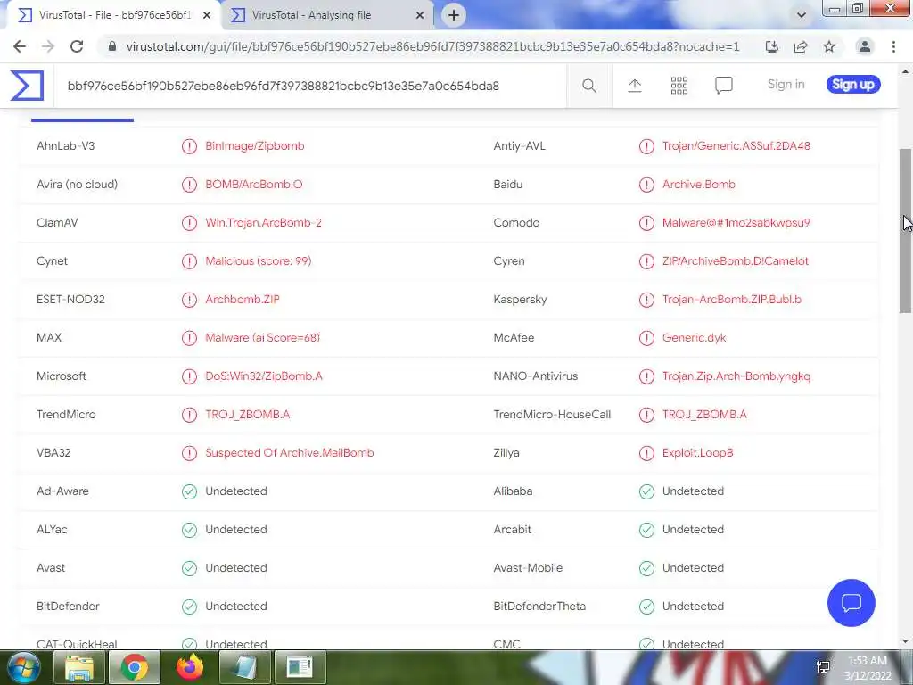Screen dimensions: 913x685
Task: Select the Trojan/Generic.ASSuf.2DA48 result
Action: pyautogui.click(x=736, y=146)
